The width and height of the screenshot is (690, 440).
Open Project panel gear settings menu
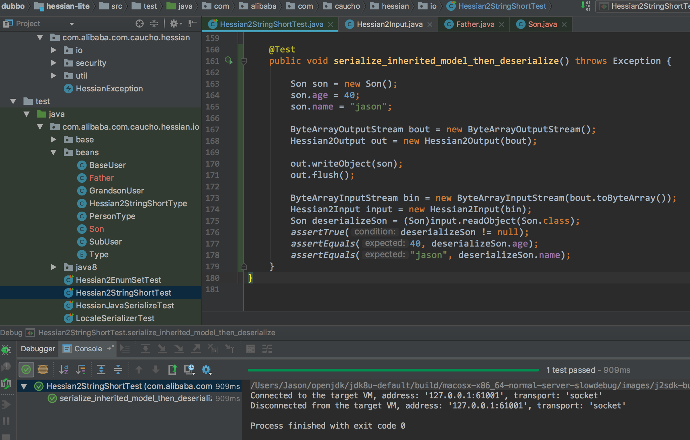[176, 24]
